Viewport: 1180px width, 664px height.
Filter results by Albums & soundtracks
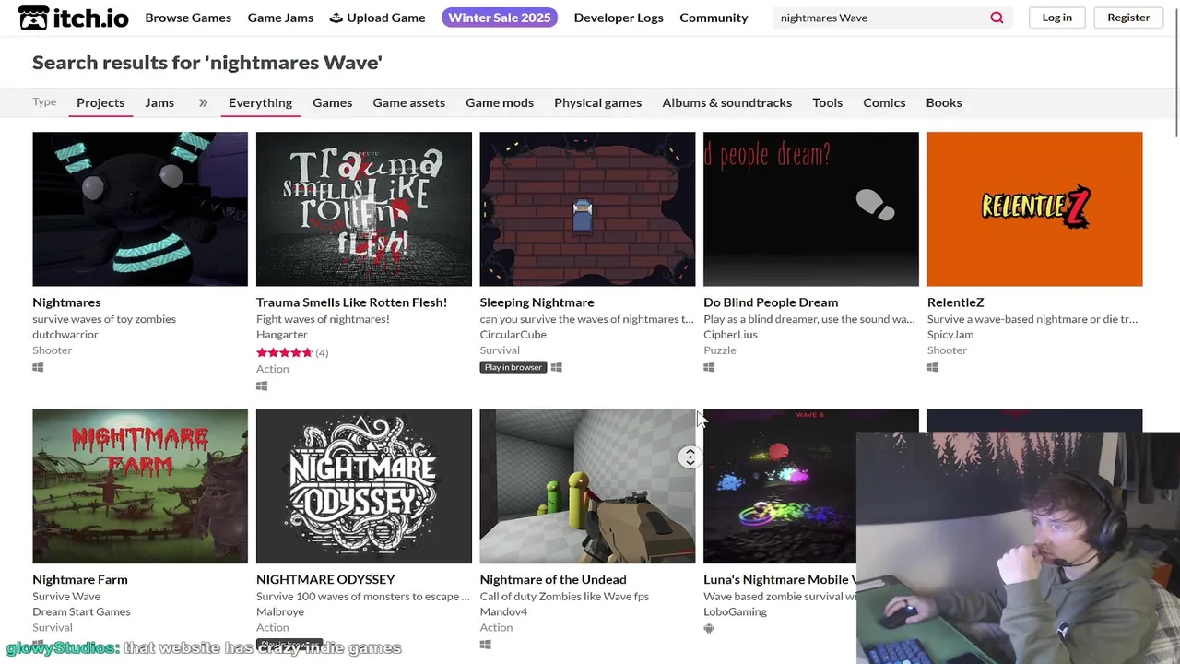(x=726, y=102)
